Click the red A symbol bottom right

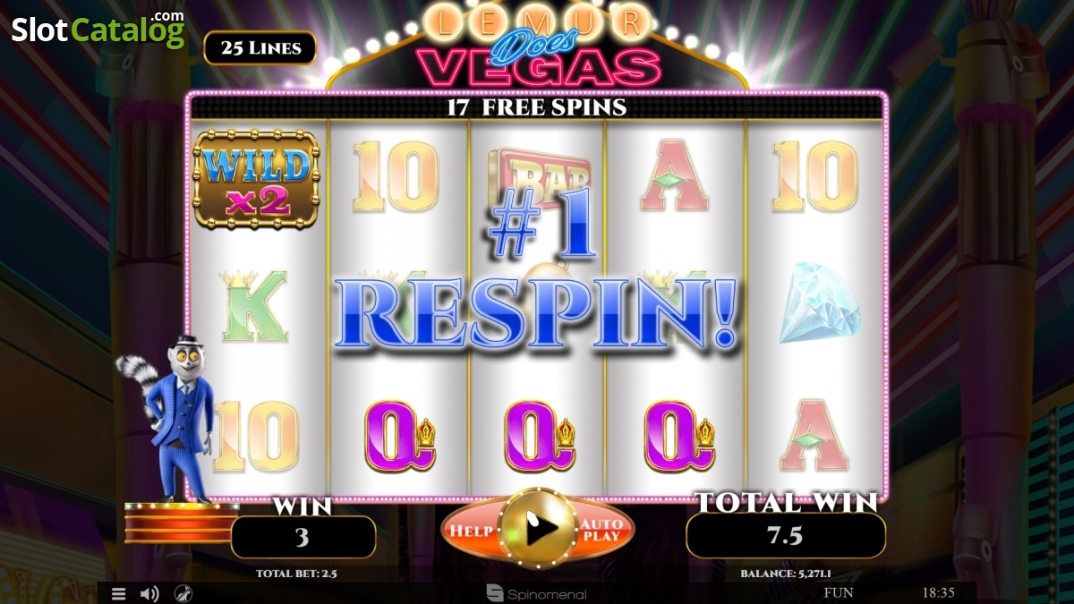814,436
